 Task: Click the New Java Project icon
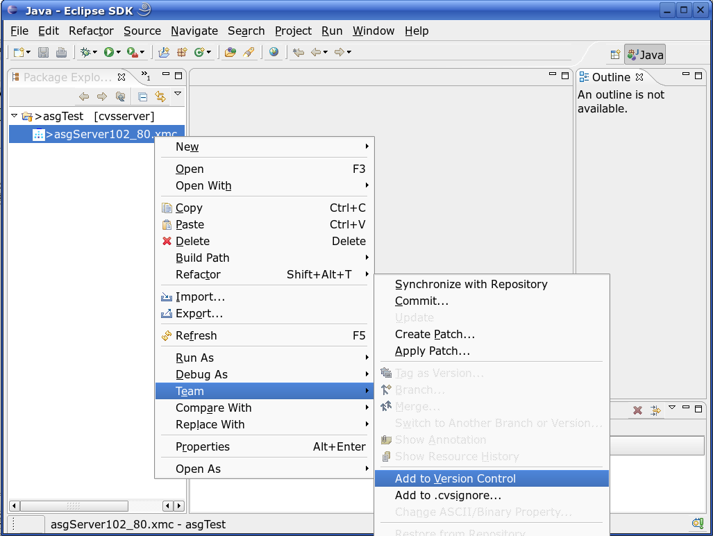[164, 52]
